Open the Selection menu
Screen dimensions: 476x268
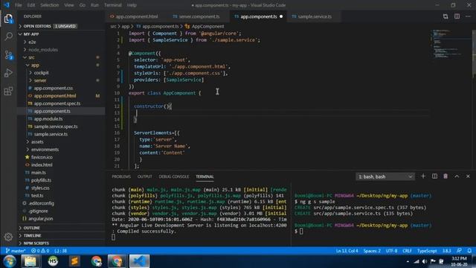click(x=50, y=5)
